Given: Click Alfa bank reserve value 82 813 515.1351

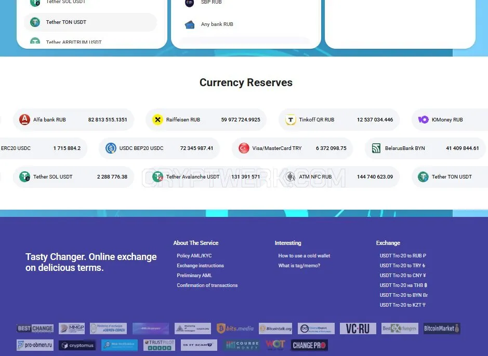Looking at the screenshot, I should 108,119.
